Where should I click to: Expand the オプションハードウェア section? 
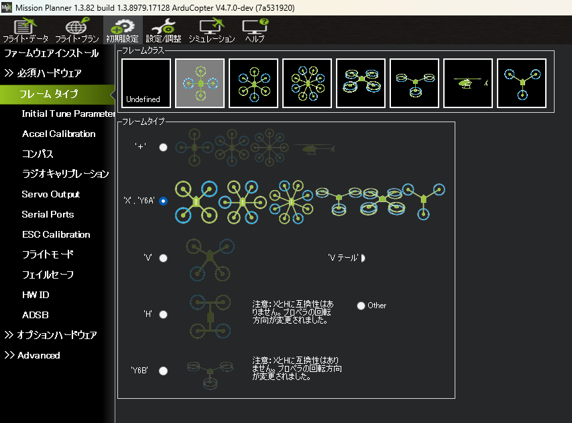50,335
